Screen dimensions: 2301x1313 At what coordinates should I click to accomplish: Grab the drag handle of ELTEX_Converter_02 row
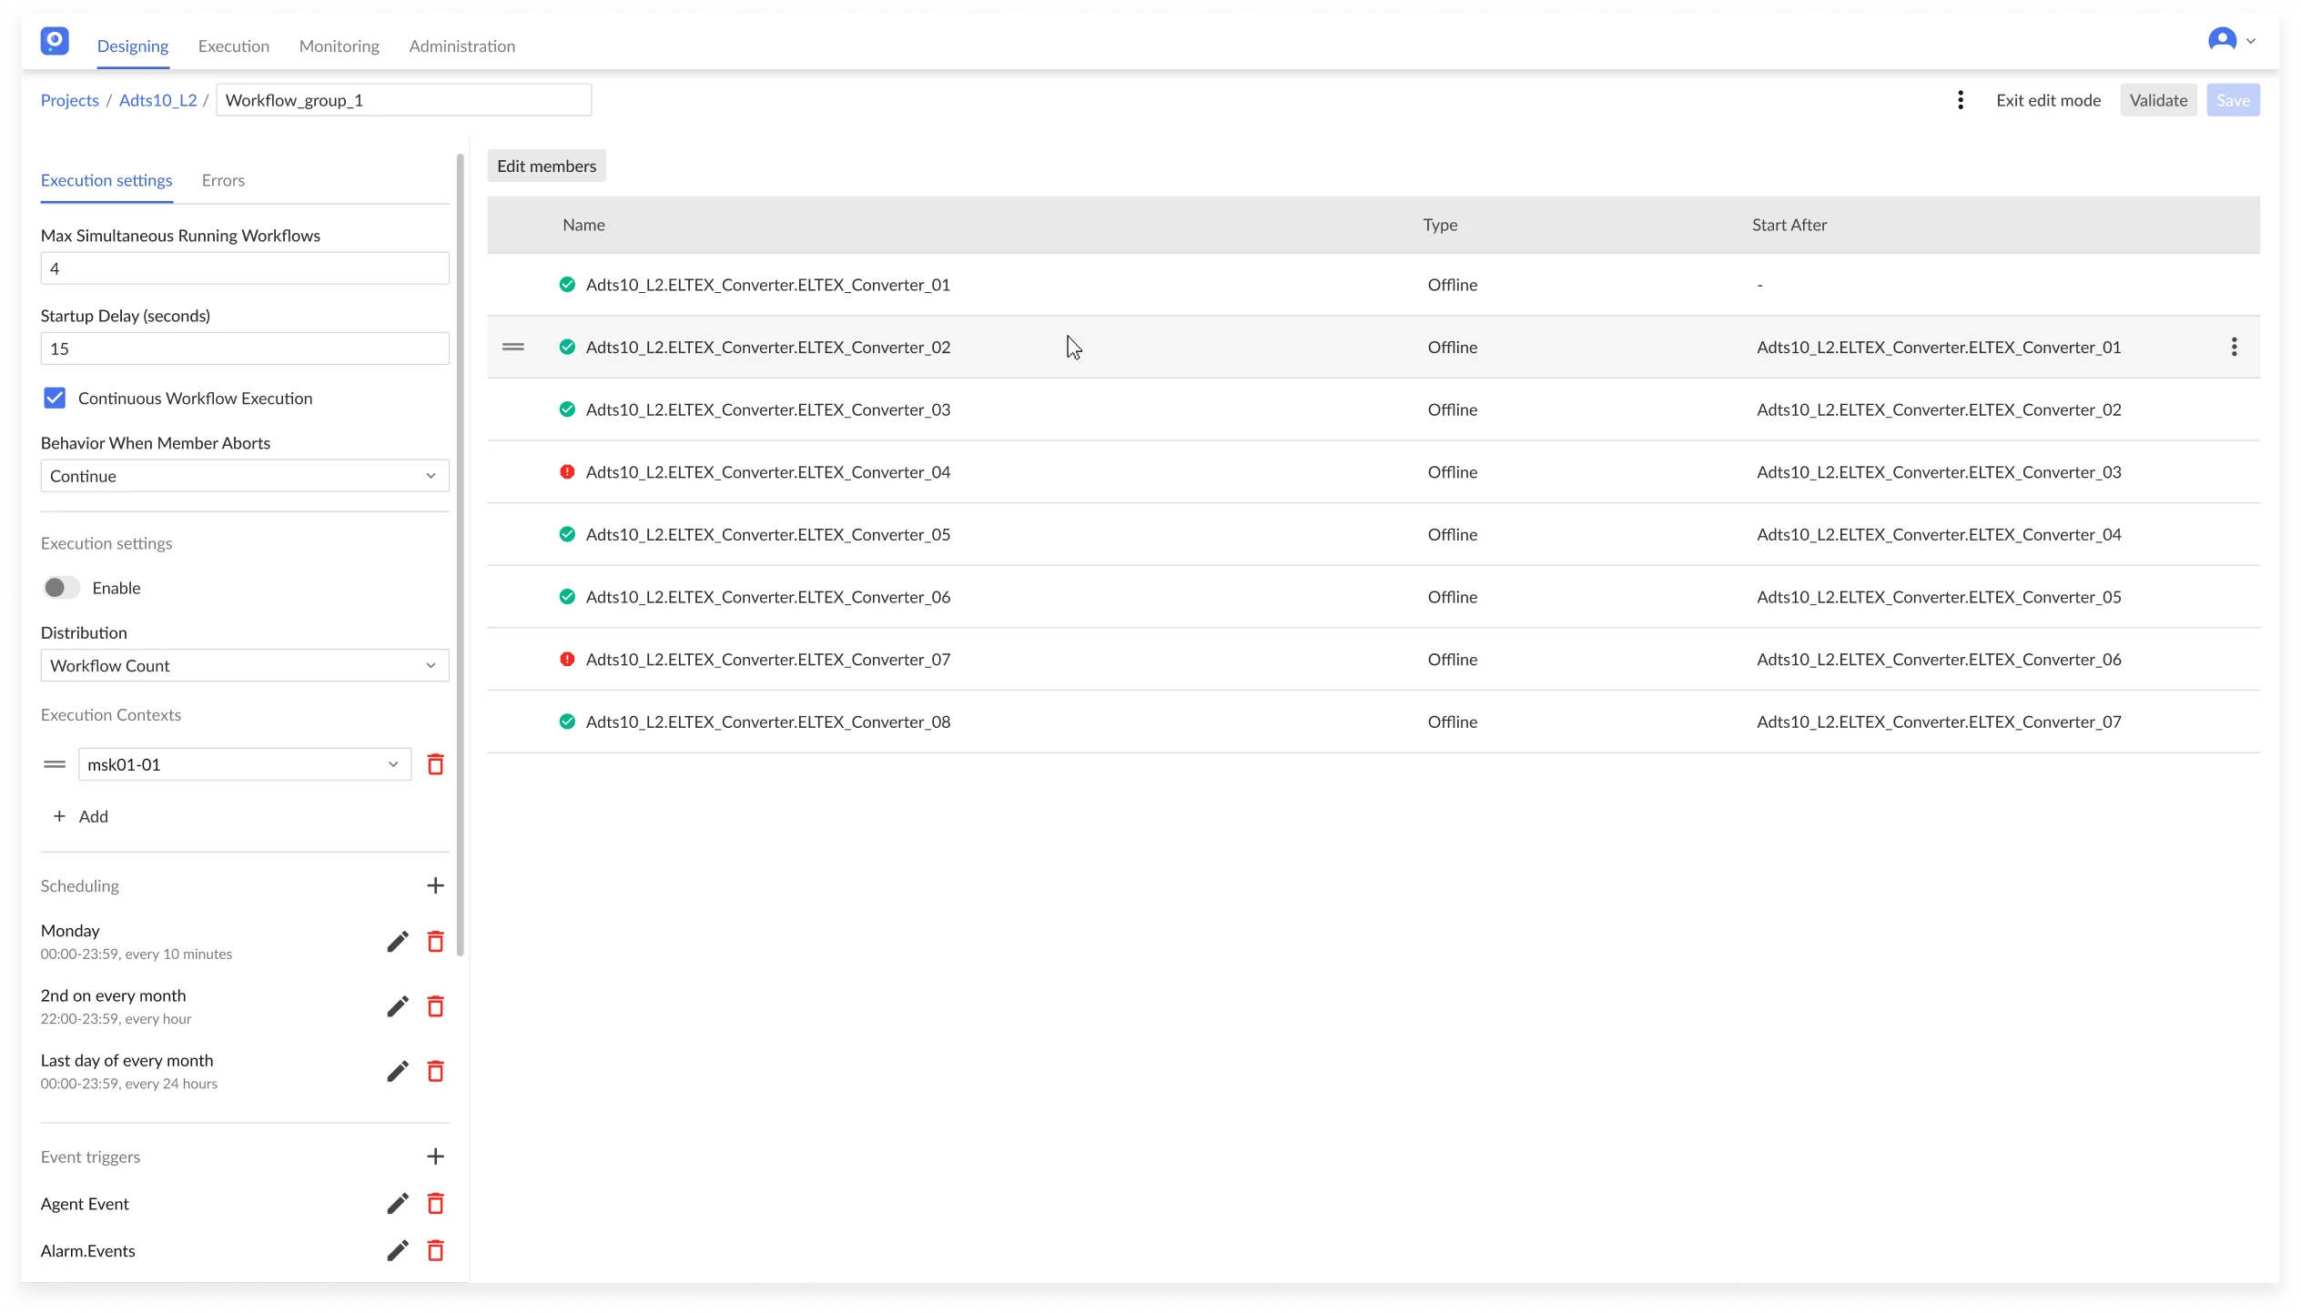pos(513,347)
